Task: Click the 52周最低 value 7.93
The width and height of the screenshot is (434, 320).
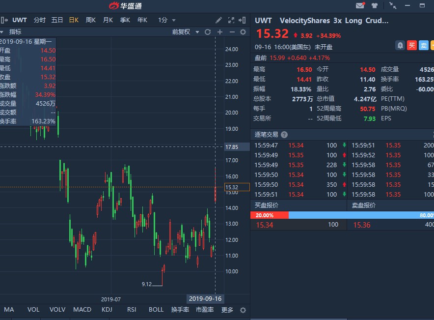Action: tap(370, 118)
